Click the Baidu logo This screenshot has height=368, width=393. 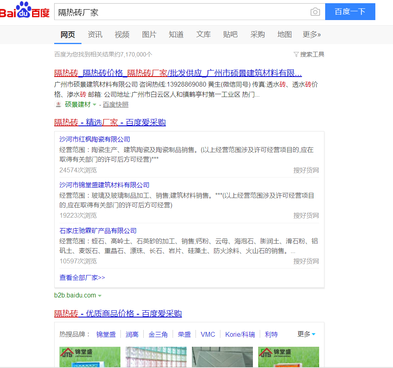[x=25, y=10]
